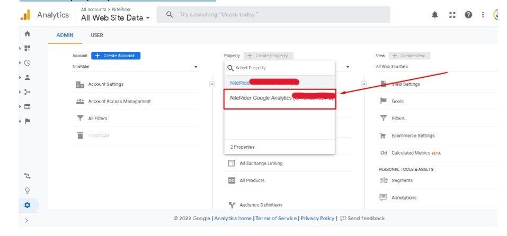The image size is (507, 236).
Task: Open Calculated Metrics BETA
Action: point(416,153)
